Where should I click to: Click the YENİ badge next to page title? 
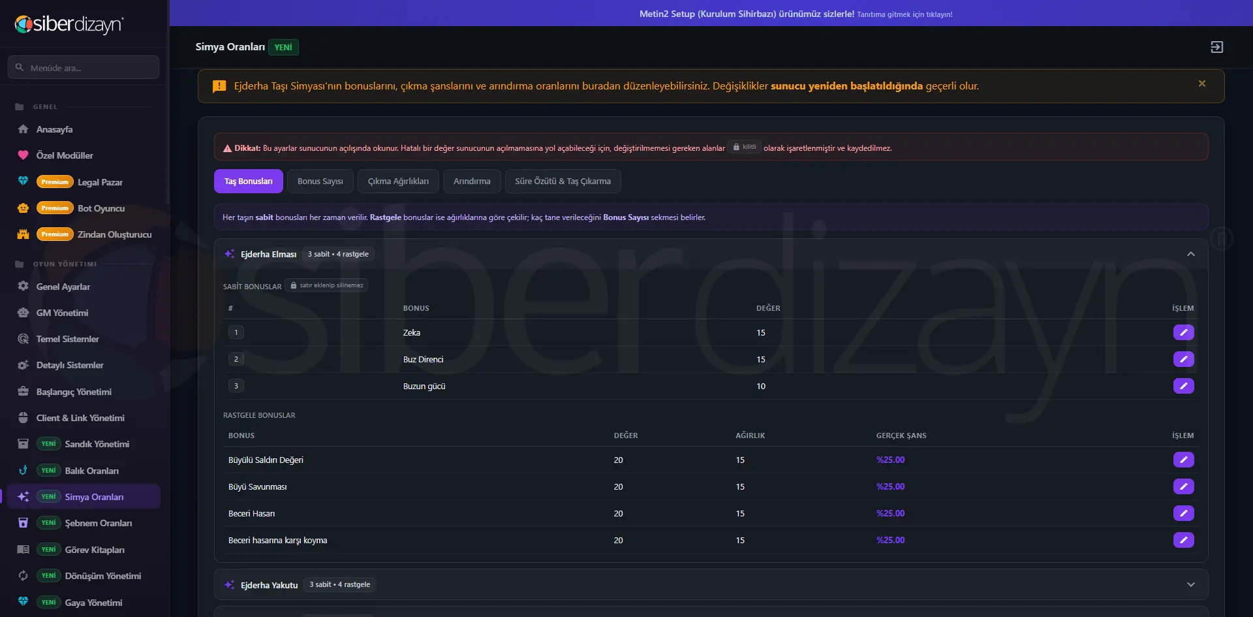tap(283, 47)
